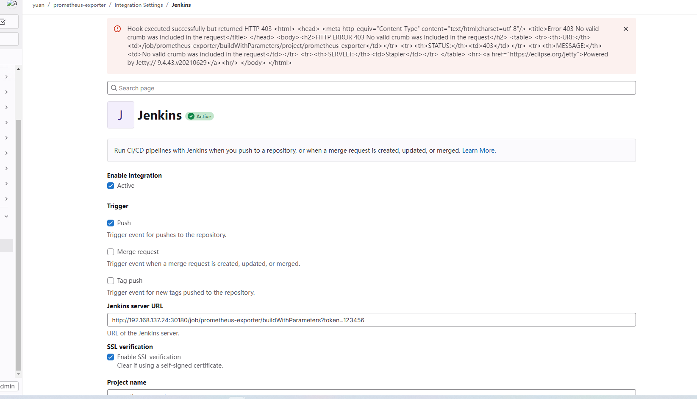Click 'Trigger event for pushes to the repository.' text
Image resolution: width=697 pixels, height=399 pixels.
point(167,235)
